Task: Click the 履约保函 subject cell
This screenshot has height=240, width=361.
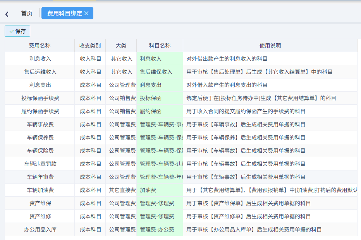Action: (160, 111)
